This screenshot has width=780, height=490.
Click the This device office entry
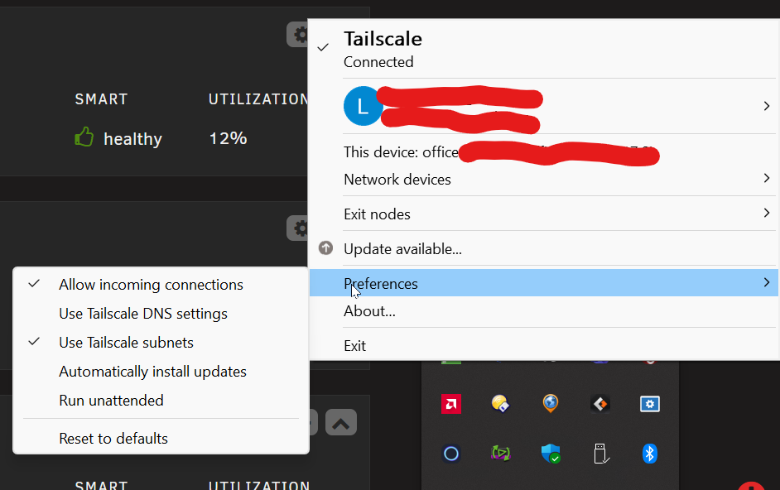[x=544, y=151]
